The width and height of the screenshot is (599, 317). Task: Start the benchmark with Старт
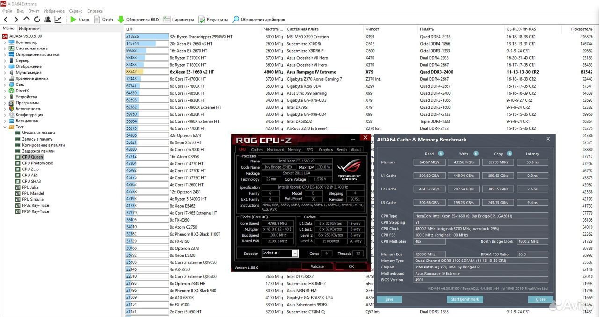click(x=80, y=20)
